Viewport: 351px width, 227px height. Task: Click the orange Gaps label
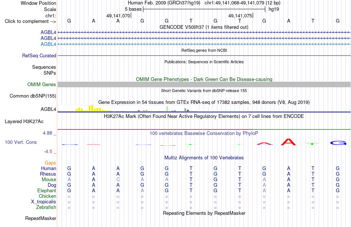[50, 163]
